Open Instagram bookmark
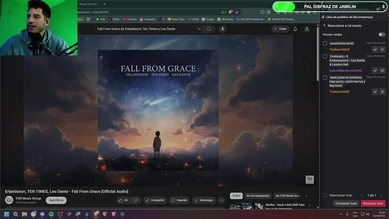389x219 pixels. tap(147, 19)
